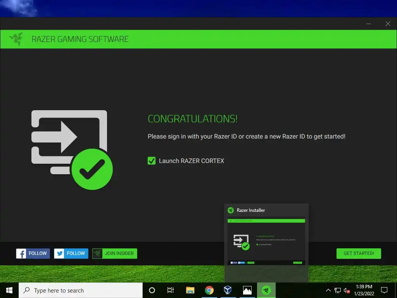397x298 pixels.
Task: Click the GET STARTED! button
Action: pos(359,253)
